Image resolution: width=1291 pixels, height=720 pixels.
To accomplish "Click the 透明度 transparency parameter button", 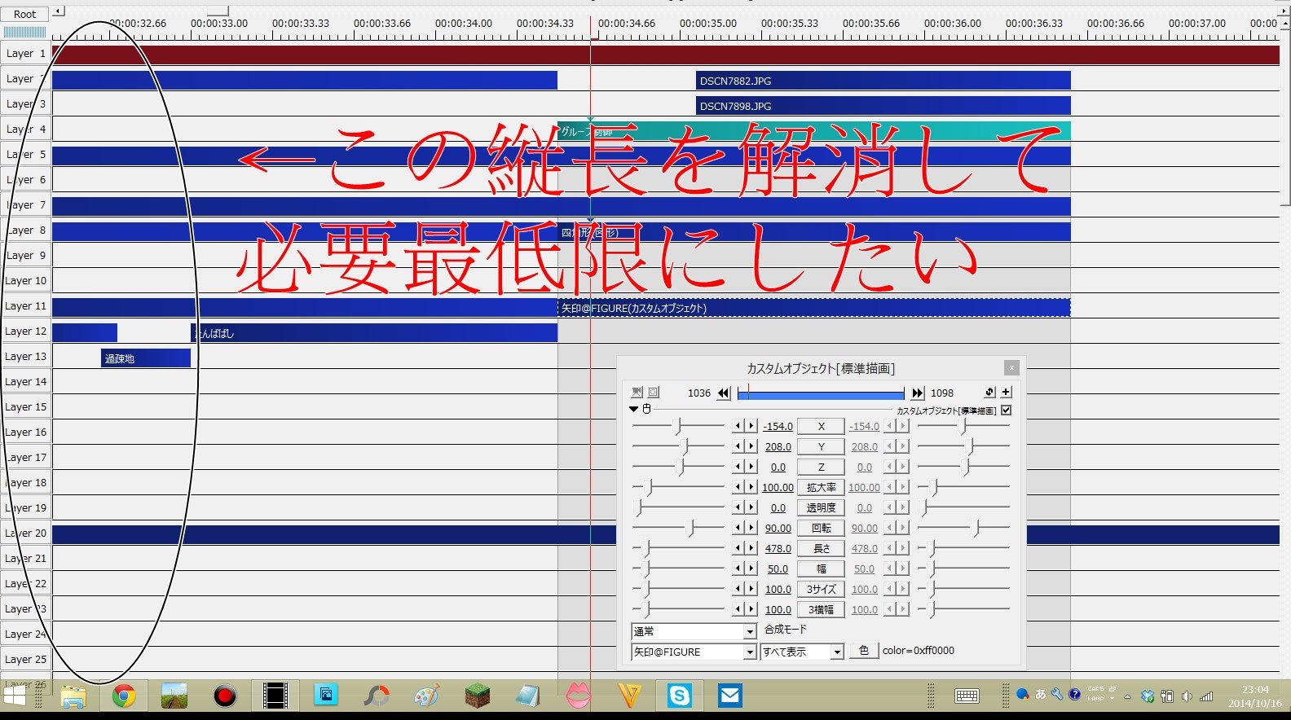I will pyautogui.click(x=821, y=507).
